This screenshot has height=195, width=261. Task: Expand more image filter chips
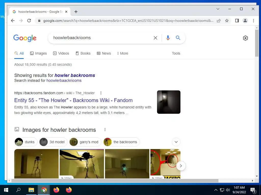[176, 142]
